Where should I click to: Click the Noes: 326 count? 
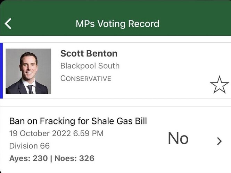[x=74, y=158]
